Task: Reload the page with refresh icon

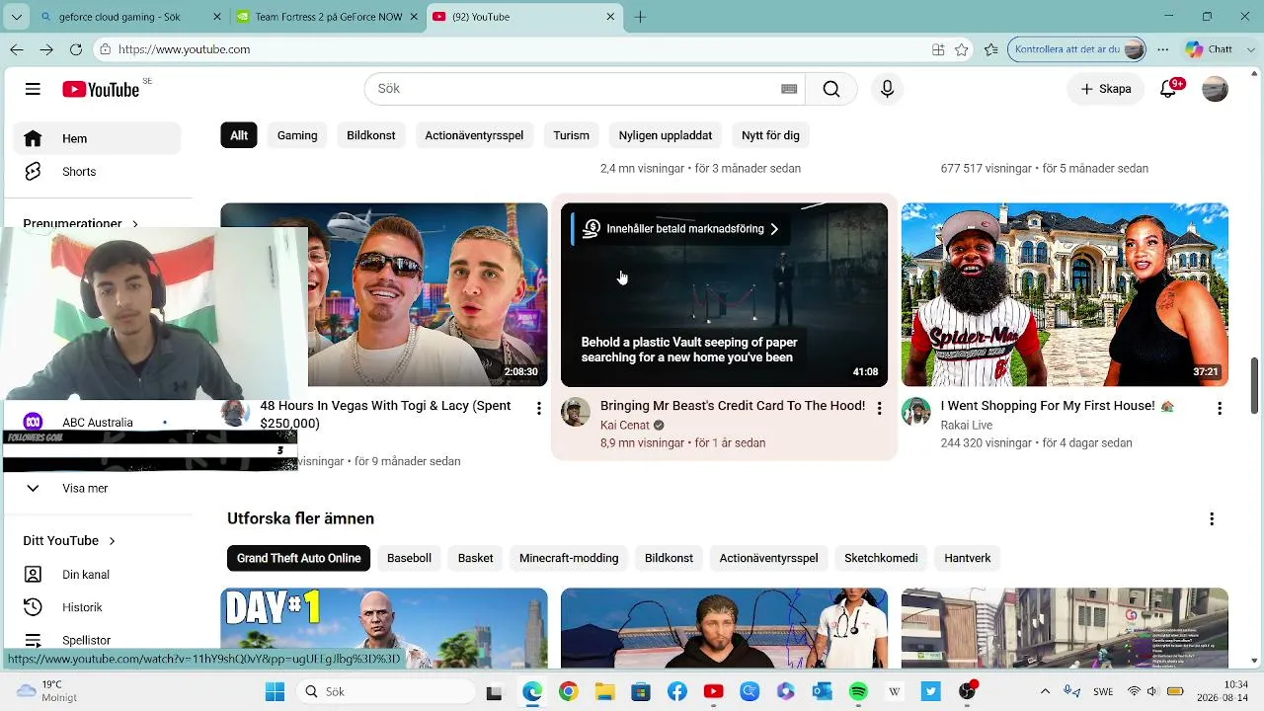Action: (76, 49)
